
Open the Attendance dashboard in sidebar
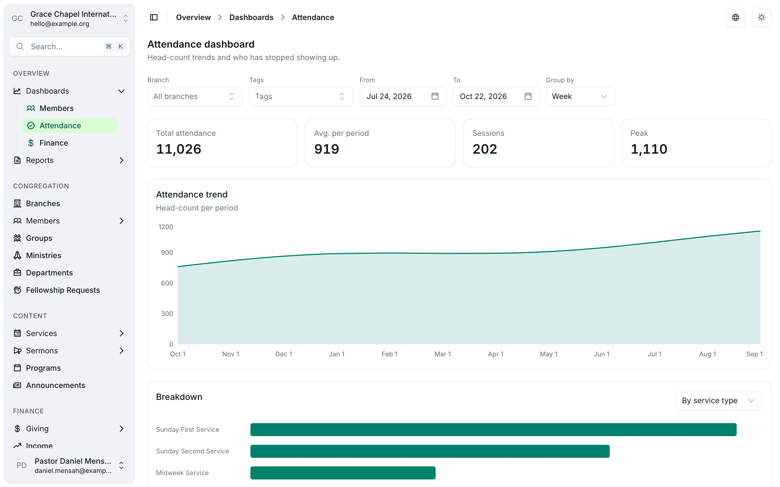(x=69, y=126)
